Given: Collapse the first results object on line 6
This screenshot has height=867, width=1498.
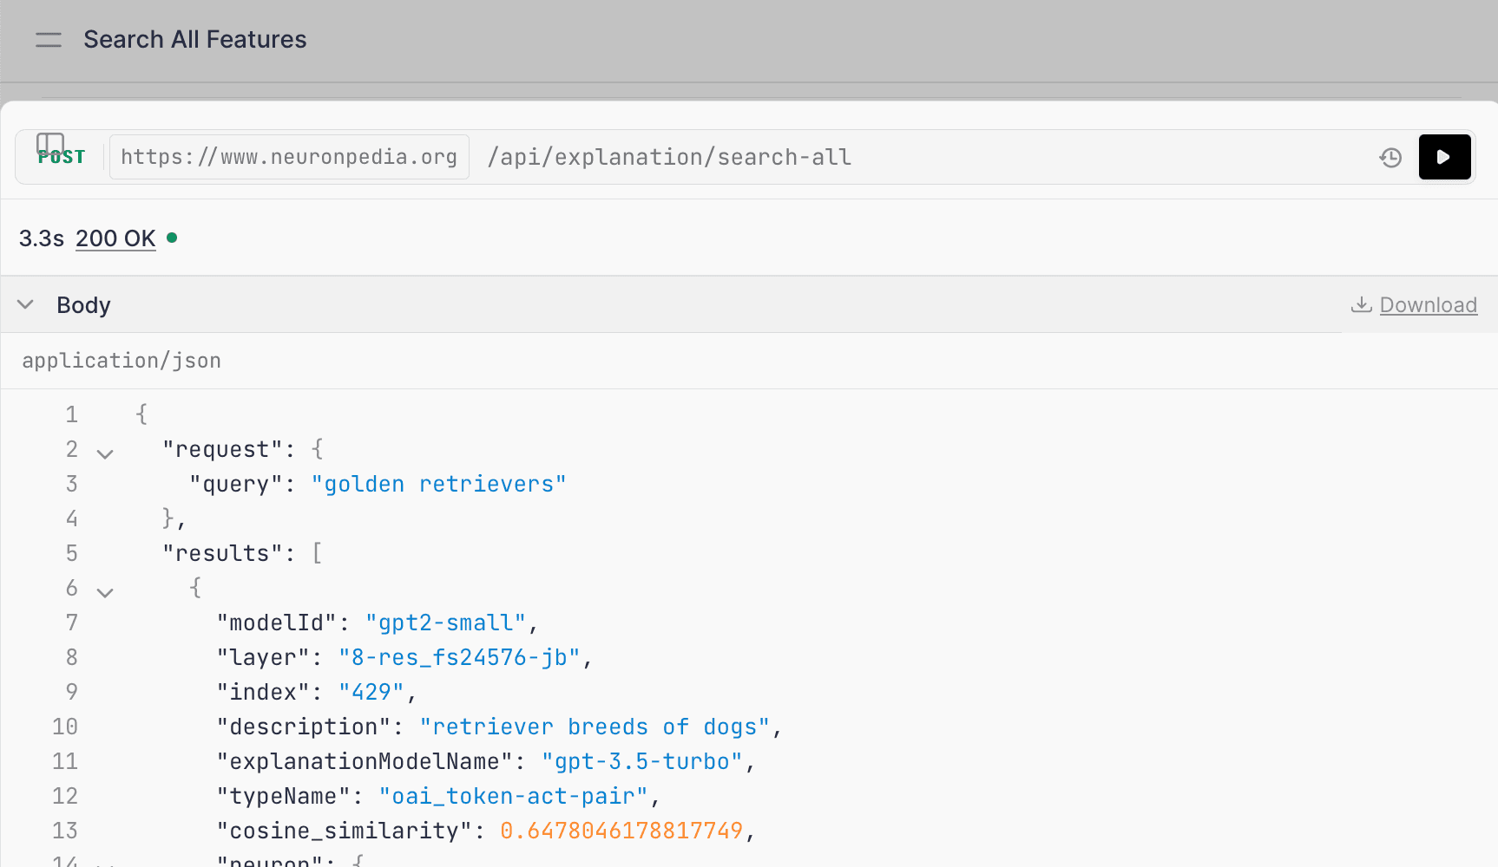Looking at the screenshot, I should click(x=105, y=592).
